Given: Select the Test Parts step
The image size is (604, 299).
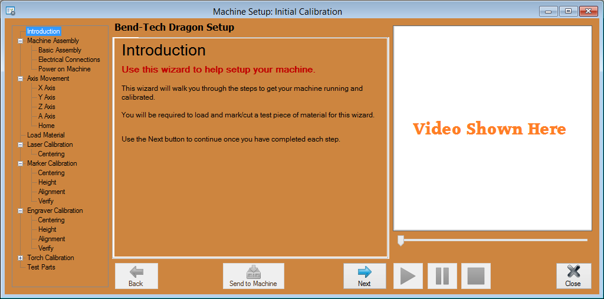Looking at the screenshot, I should [x=41, y=267].
